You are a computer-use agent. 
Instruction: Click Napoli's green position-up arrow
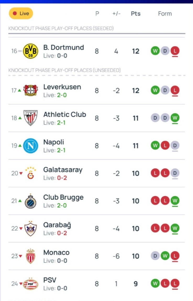20,146
